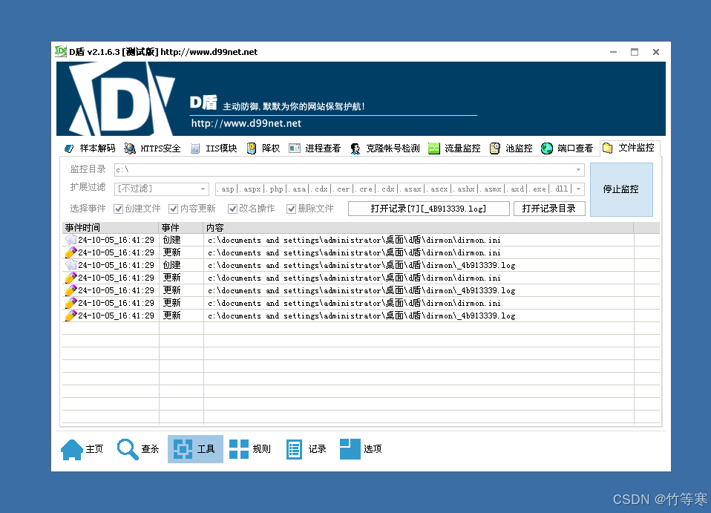Viewport: 711px width, 513px height.
Task: Click the 打开记录目录 button
Action: (x=549, y=209)
